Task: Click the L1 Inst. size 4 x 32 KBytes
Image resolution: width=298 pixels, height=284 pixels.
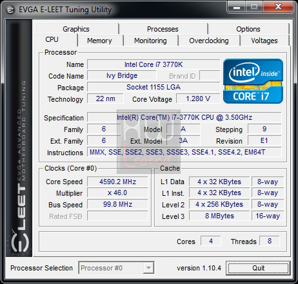Action: tap(219, 193)
